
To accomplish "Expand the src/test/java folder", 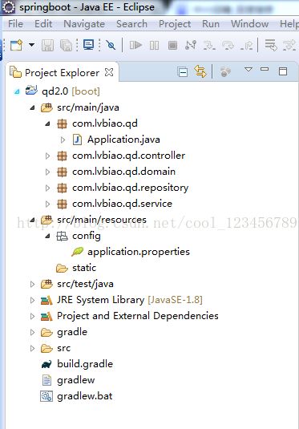I will click(32, 284).
